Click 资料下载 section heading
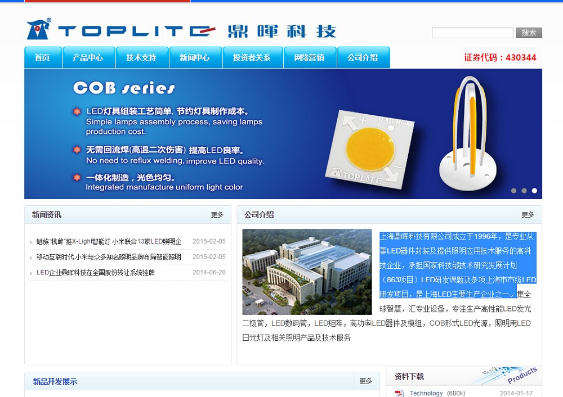 tap(409, 377)
